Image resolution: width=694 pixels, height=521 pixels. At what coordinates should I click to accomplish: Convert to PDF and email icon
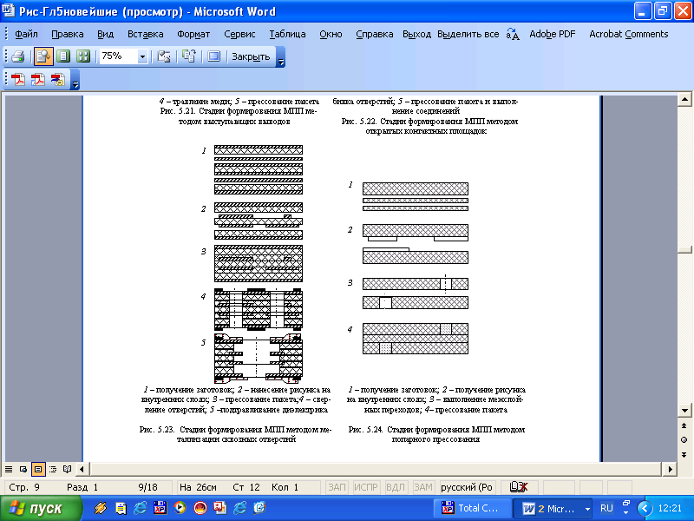38,80
